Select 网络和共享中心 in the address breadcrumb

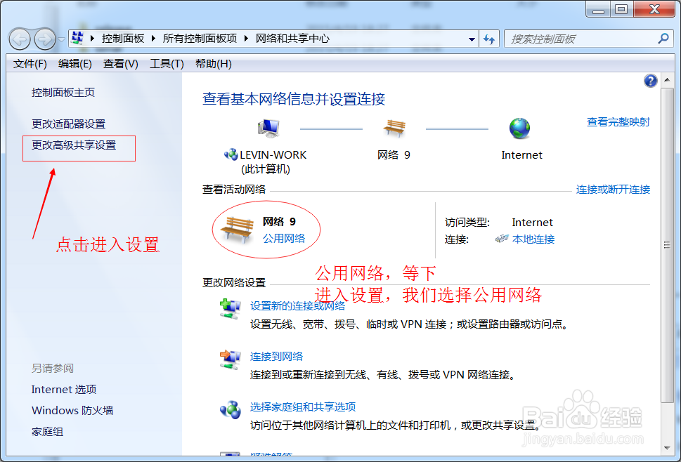[x=292, y=39]
